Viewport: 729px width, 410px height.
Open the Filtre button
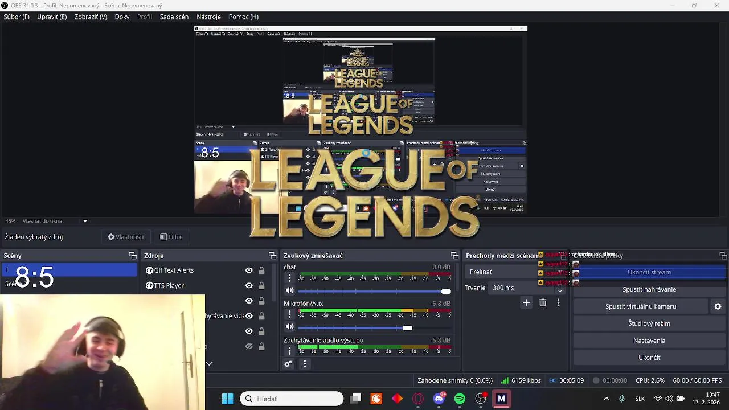(171, 237)
